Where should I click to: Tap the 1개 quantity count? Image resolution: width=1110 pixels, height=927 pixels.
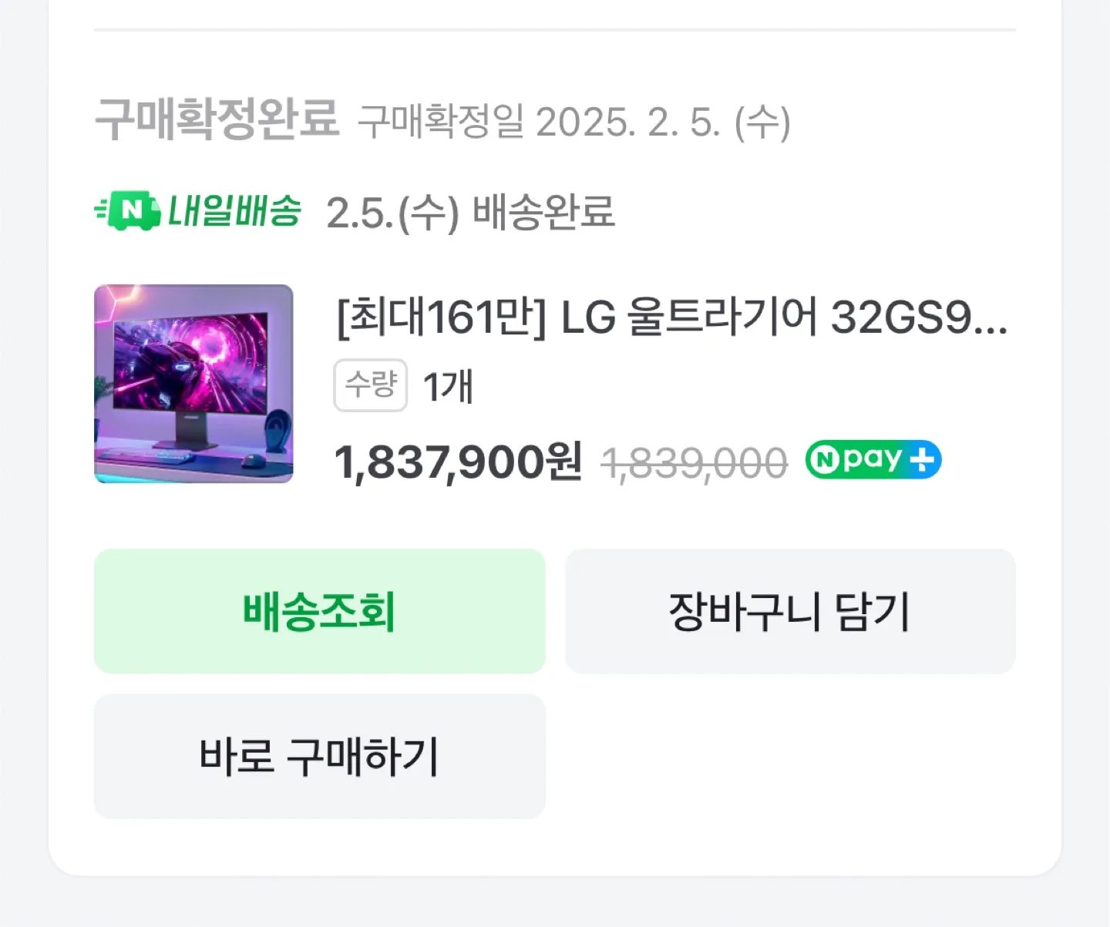(448, 385)
